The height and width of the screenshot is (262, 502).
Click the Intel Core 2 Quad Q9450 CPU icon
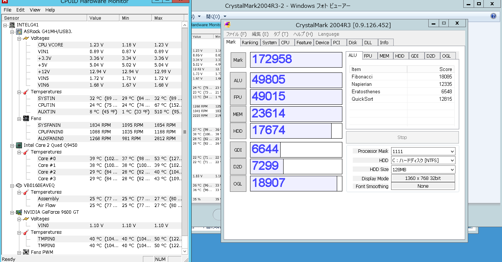19,145
